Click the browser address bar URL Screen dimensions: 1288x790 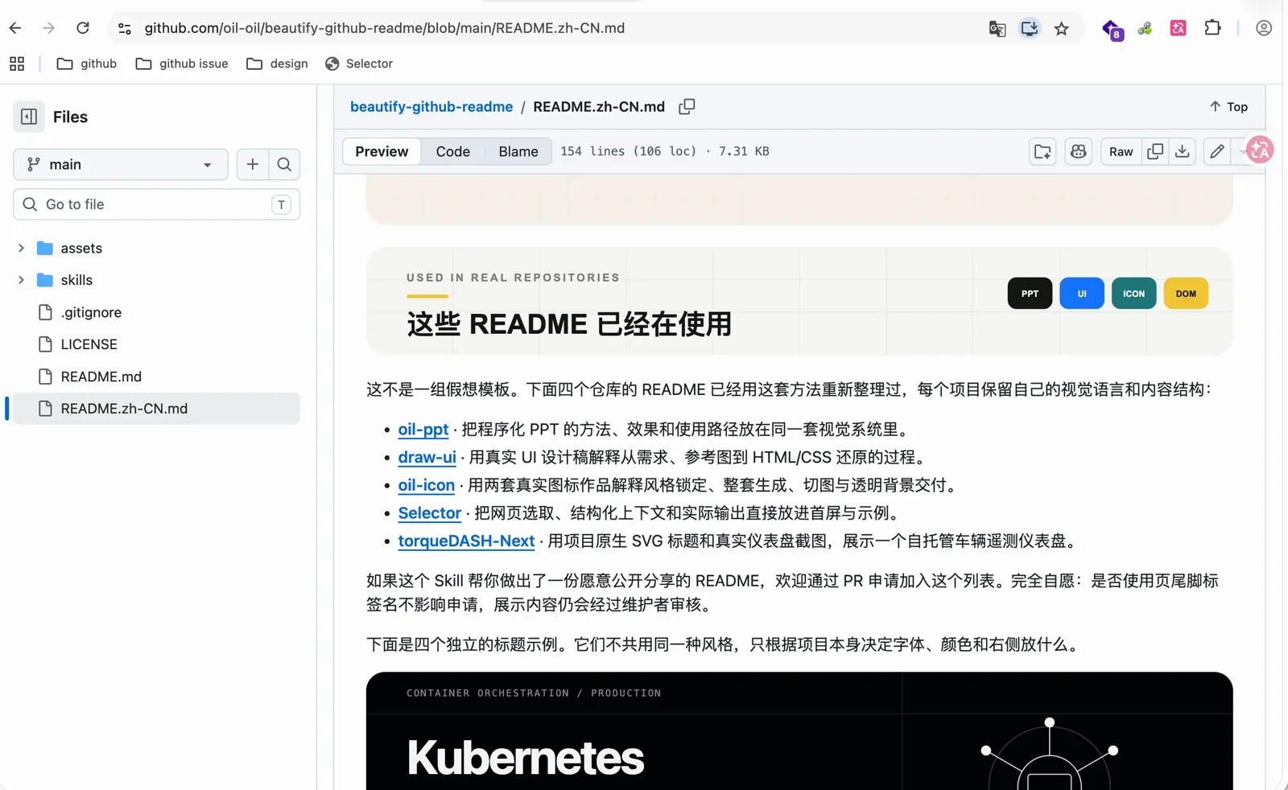pyautogui.click(x=385, y=28)
